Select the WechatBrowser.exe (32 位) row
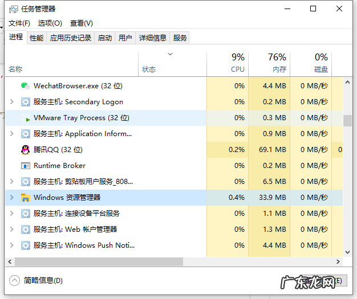The height and width of the screenshot is (299, 357). (x=174, y=86)
